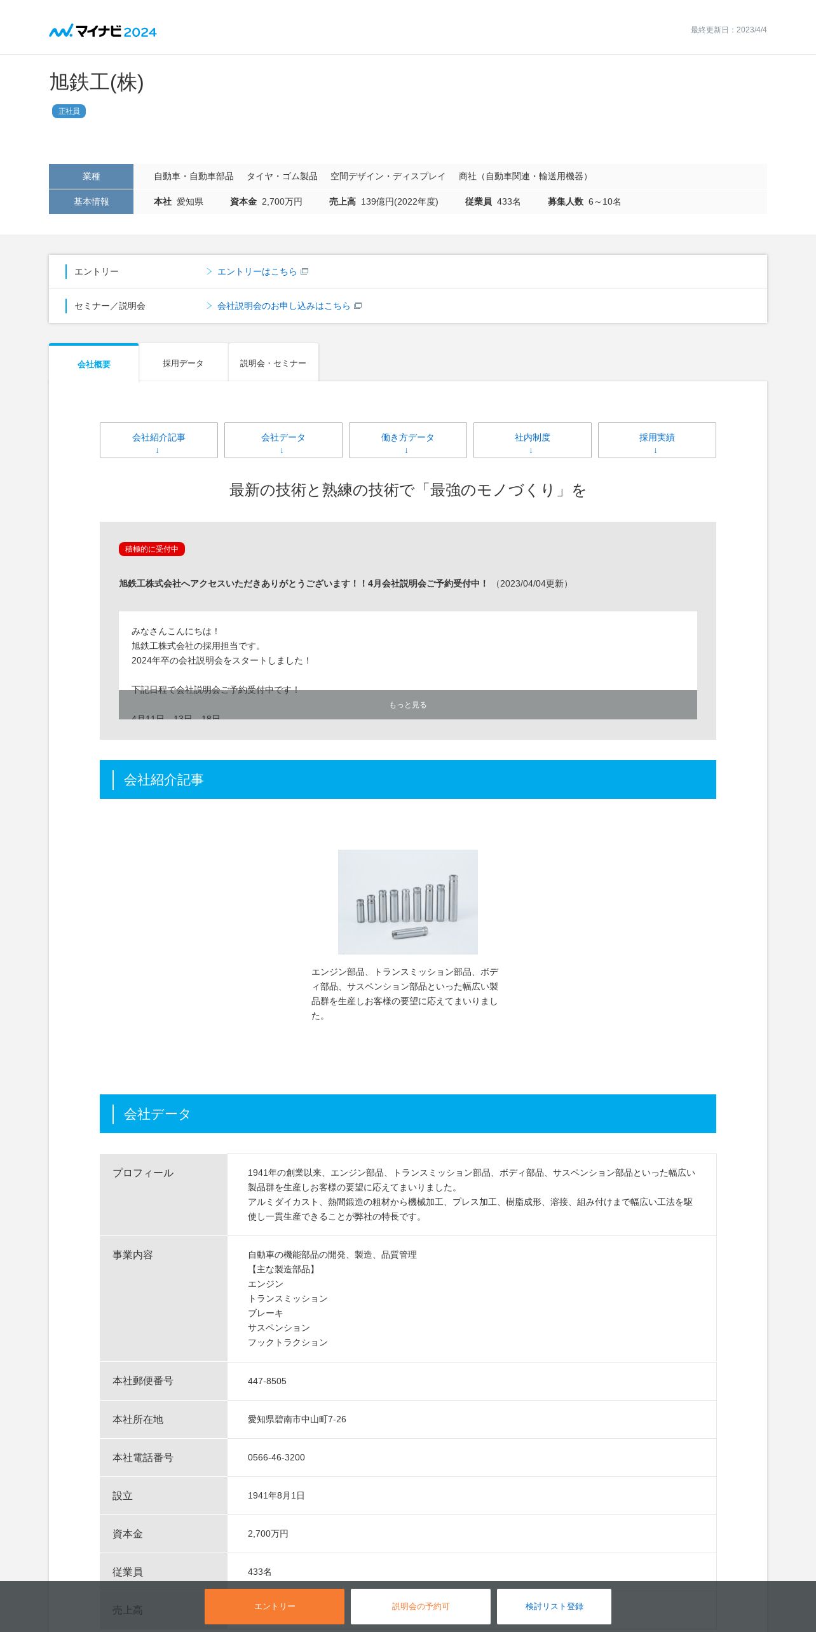Click 商社（自動車関連・輸送用機器） industry text
The image size is (816, 1632).
click(x=526, y=176)
